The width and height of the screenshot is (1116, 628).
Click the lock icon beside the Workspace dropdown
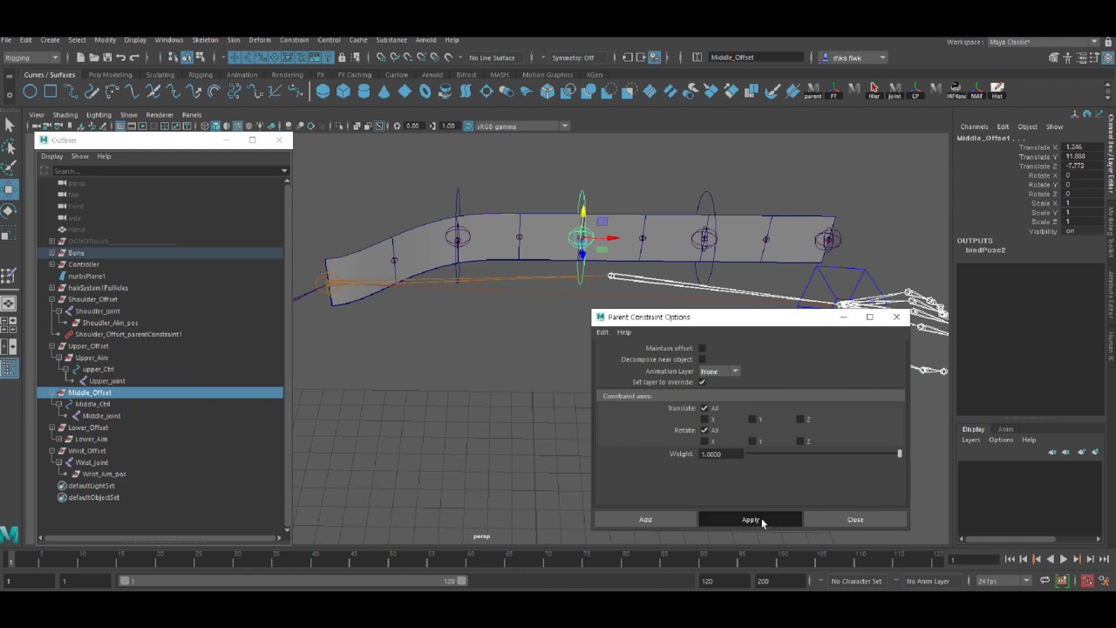click(x=1107, y=42)
